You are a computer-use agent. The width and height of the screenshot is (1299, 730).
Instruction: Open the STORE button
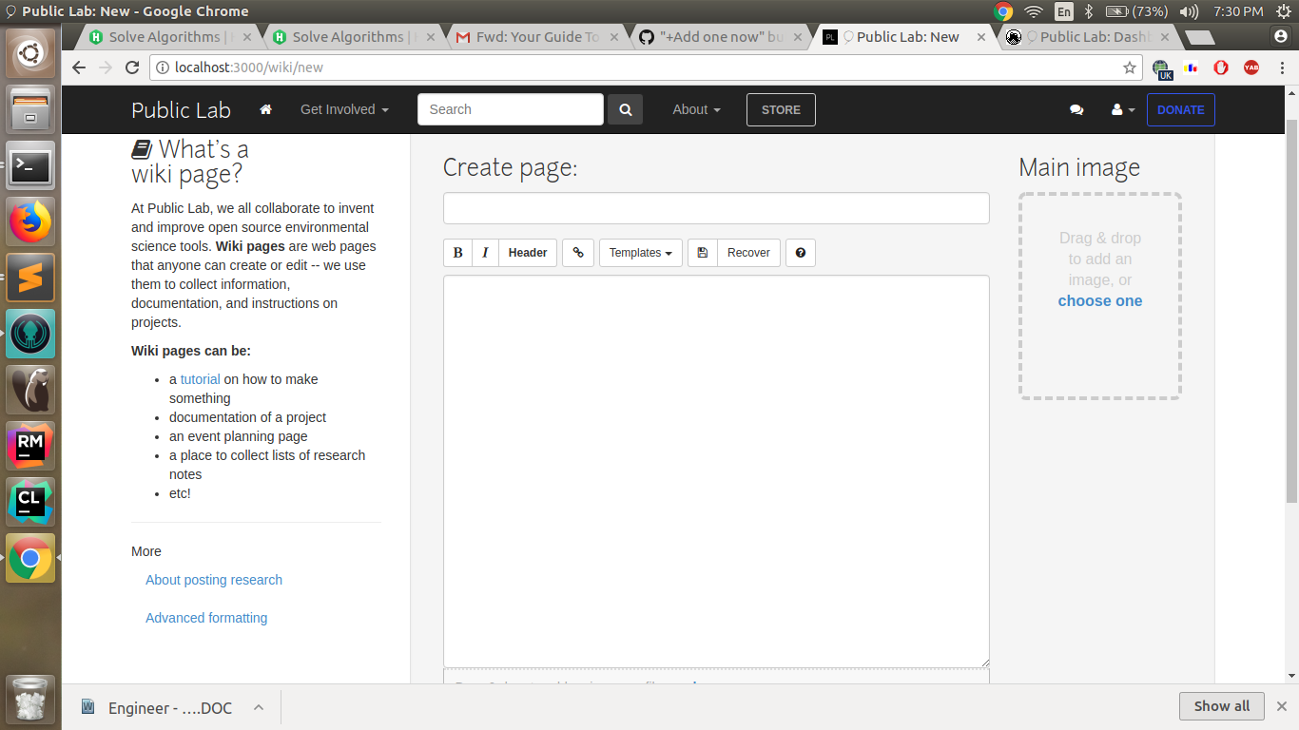pyautogui.click(x=781, y=109)
